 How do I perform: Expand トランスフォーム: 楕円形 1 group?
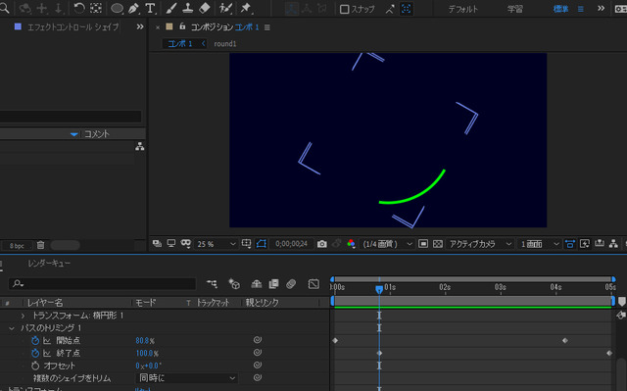[23, 316]
